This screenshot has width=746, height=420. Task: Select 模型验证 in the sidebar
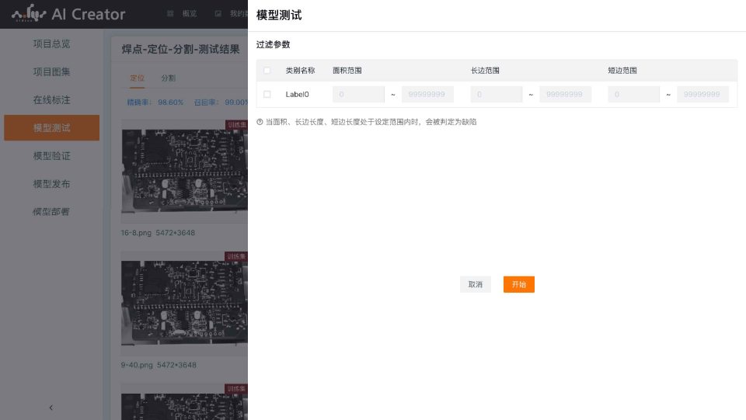[51, 156]
